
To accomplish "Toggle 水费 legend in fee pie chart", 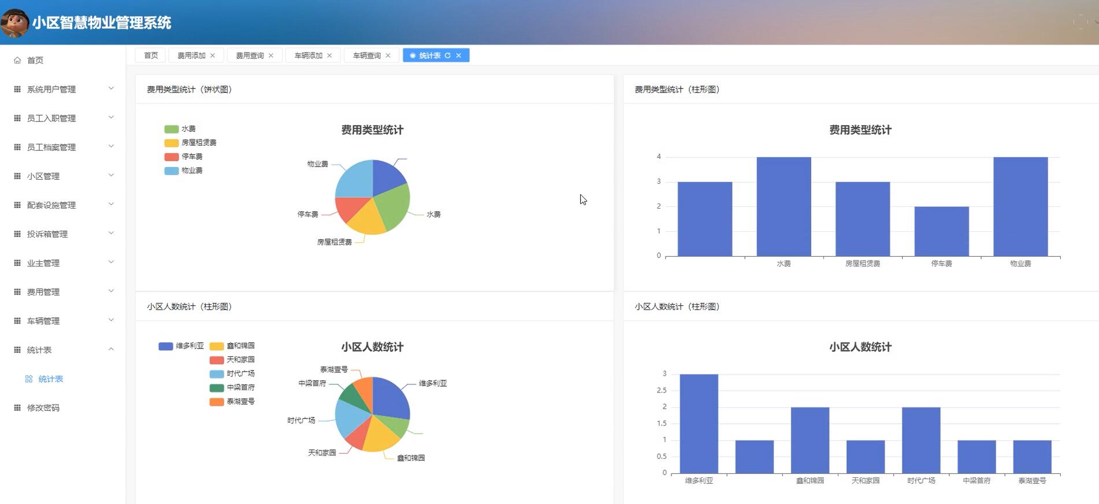I will pyautogui.click(x=180, y=129).
